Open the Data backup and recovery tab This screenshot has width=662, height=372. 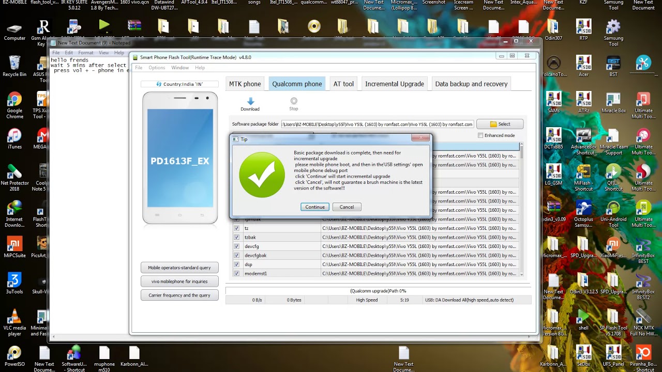pyautogui.click(x=471, y=84)
